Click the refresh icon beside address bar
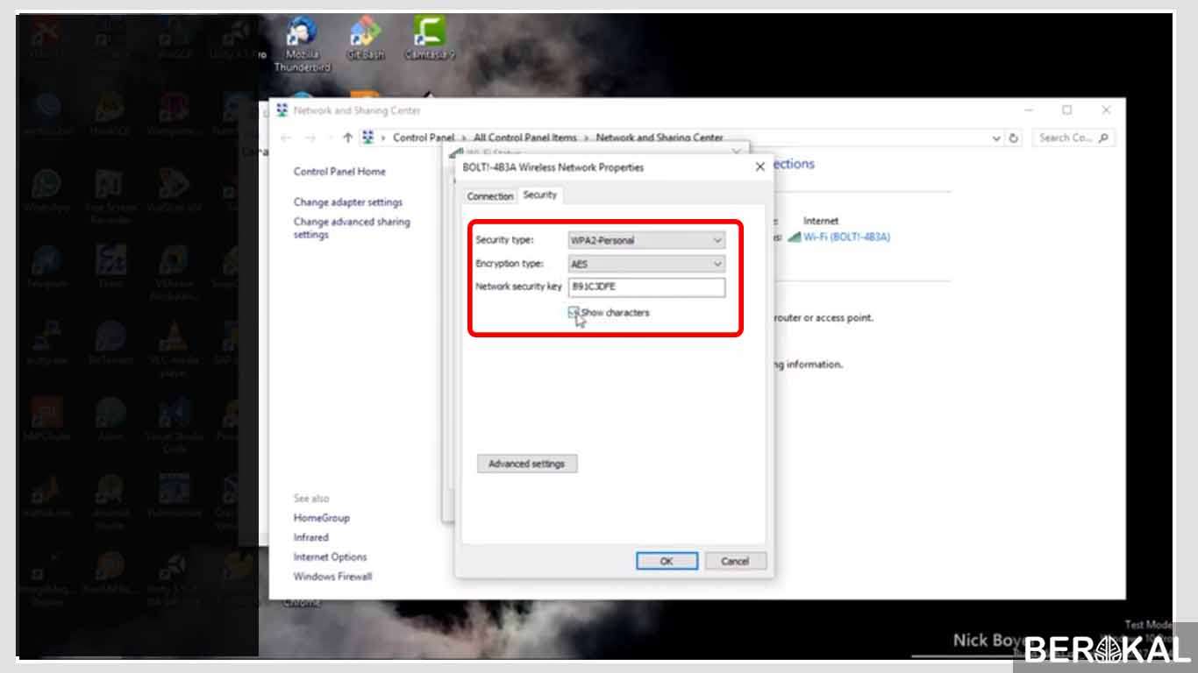Screen dimensions: 1198x673 pyautogui.click(x=1014, y=138)
